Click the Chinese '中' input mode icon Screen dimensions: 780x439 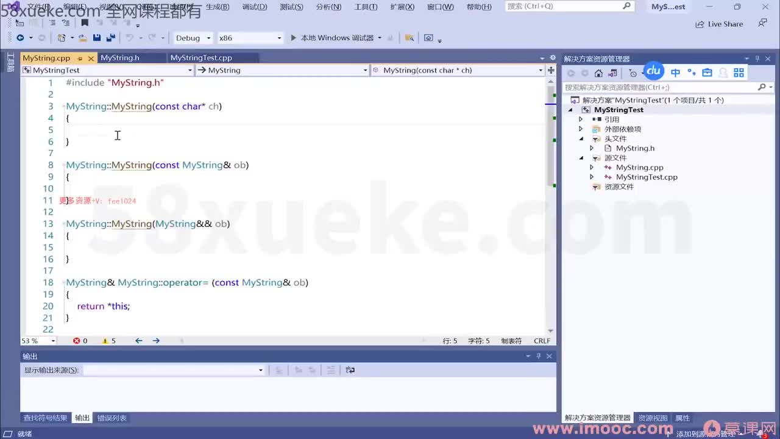point(675,73)
